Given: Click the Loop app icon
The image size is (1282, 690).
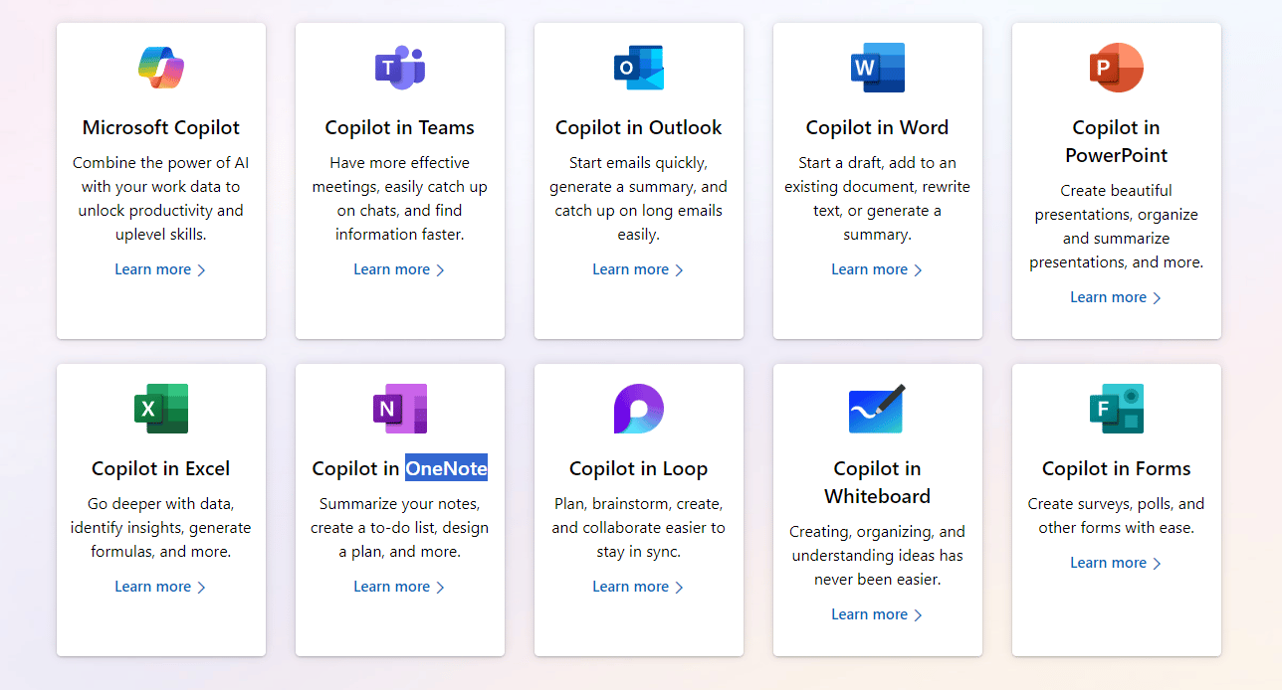Looking at the screenshot, I should 639,409.
